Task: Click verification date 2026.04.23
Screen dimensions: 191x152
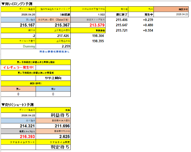Action: click(171, 15)
